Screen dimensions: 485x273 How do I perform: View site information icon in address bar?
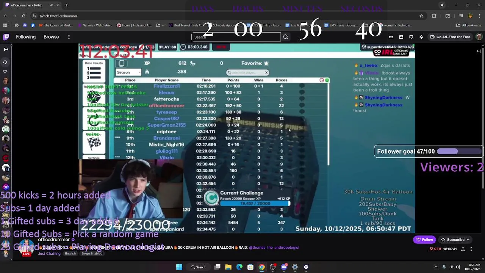[34, 16]
